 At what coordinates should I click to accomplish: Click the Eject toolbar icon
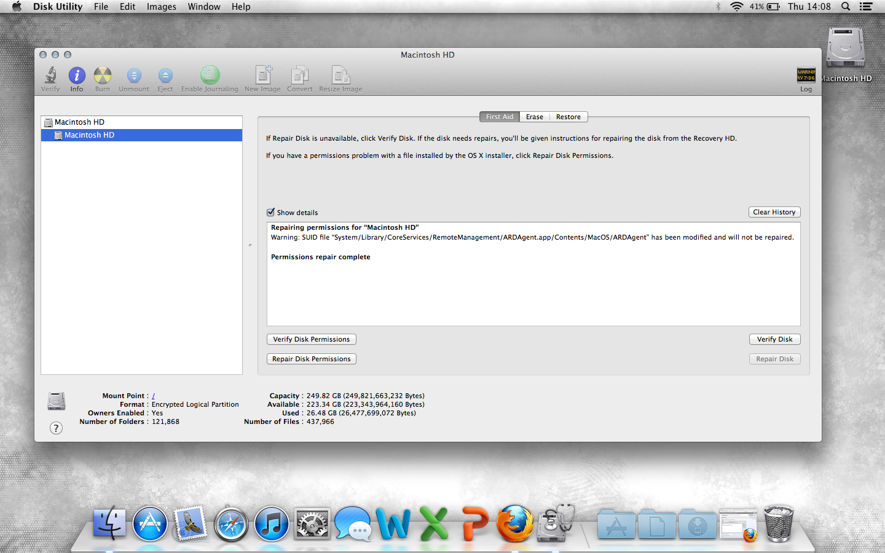tap(165, 76)
